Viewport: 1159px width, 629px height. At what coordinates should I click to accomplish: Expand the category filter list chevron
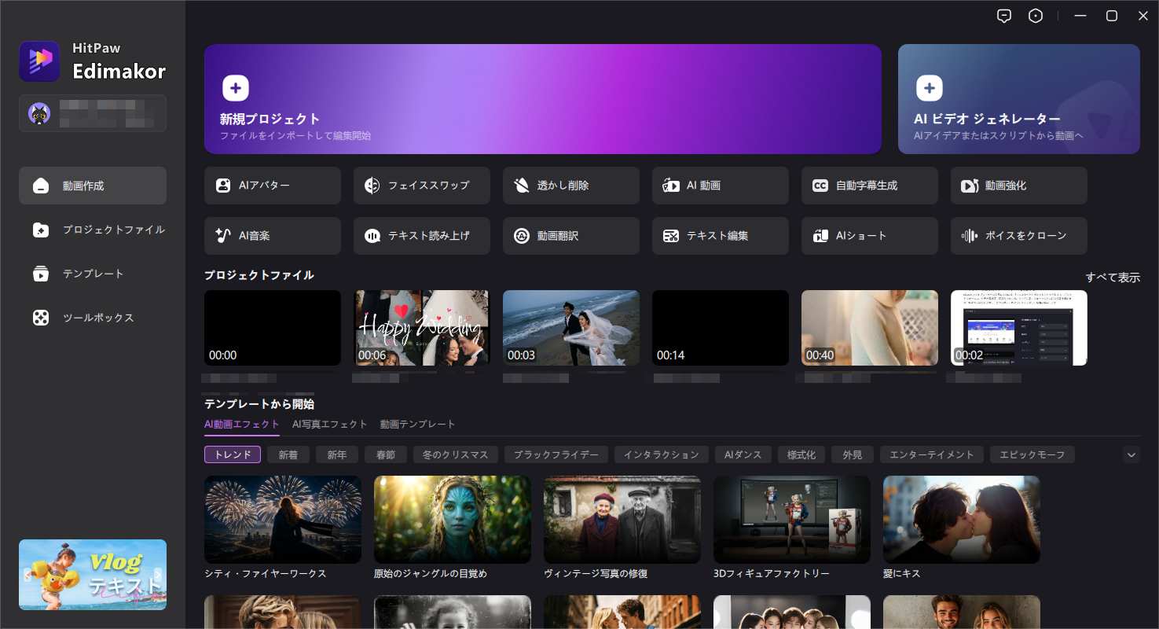1131,454
